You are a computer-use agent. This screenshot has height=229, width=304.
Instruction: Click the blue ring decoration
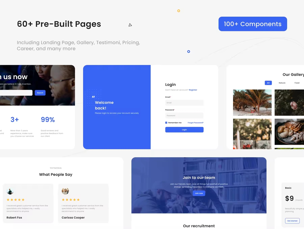[x=188, y=52]
